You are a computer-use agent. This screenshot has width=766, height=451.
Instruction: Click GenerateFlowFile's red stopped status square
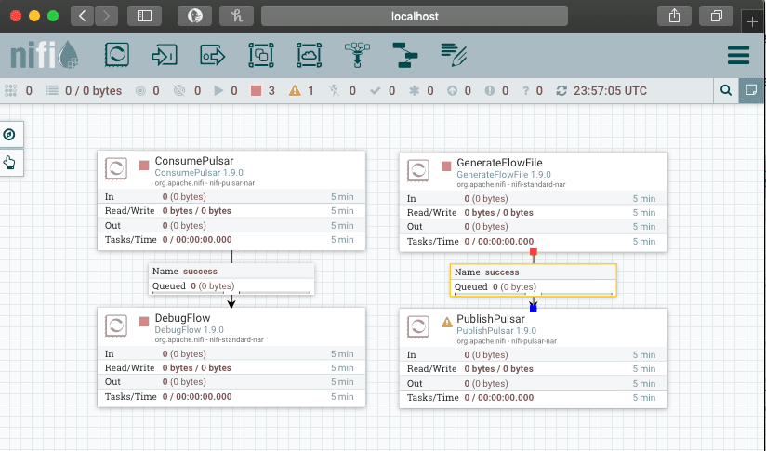click(x=446, y=166)
